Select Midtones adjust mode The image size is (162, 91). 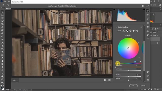click(x=130, y=31)
